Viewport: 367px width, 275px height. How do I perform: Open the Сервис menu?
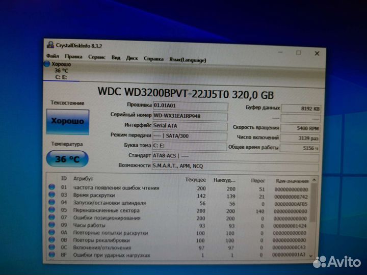[97, 58]
